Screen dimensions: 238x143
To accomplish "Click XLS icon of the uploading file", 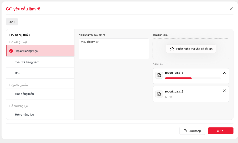I will point(159,75).
